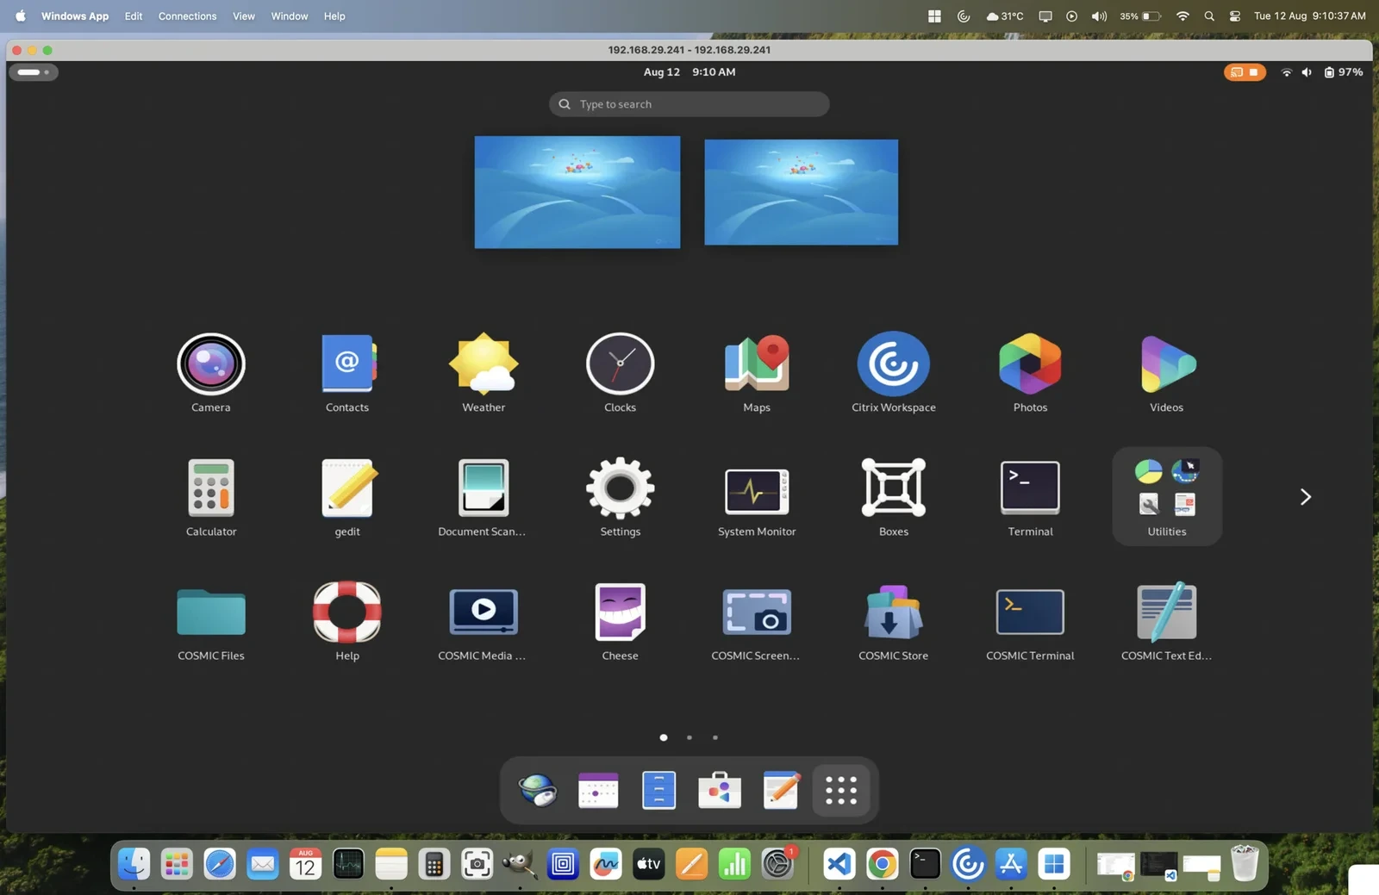
Task: Open macOS Control Center
Action: pos(1235,16)
